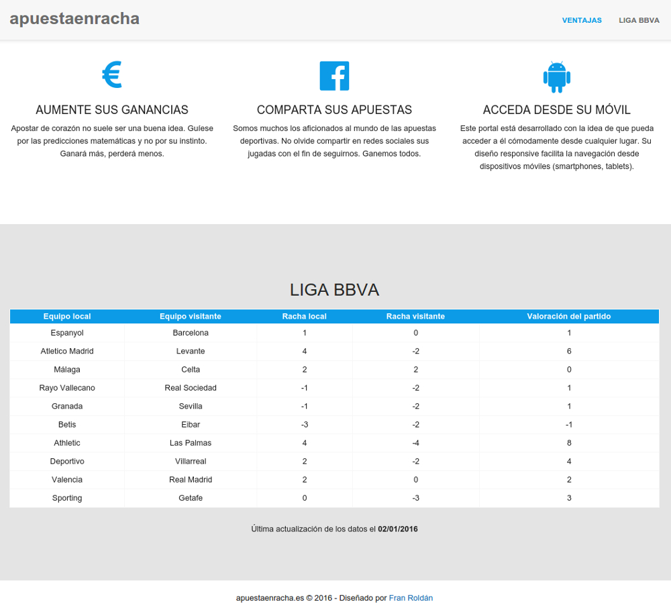Click the Real Madrid visitor cell
671x614 pixels.
(191, 480)
